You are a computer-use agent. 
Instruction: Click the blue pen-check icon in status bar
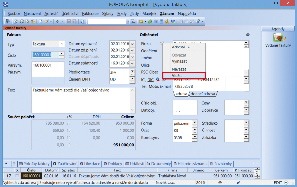point(238,182)
